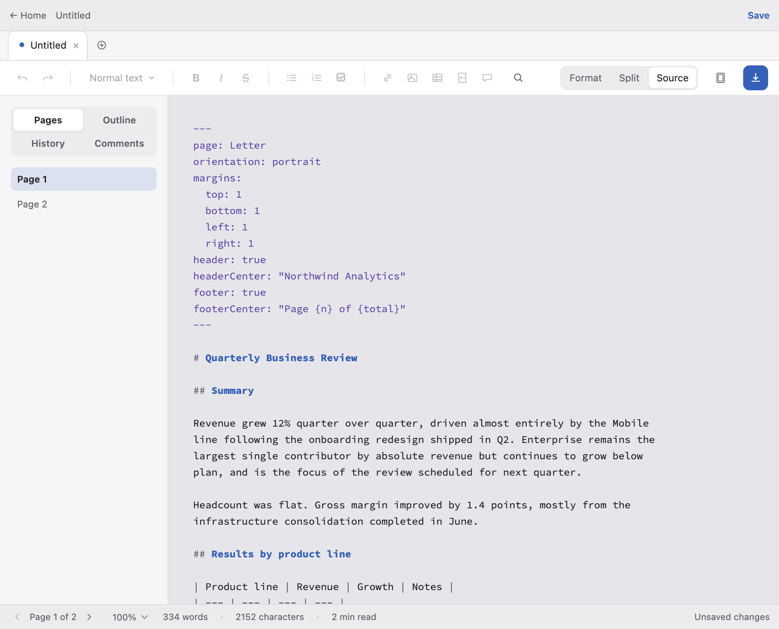Click the table header row in source
The height and width of the screenshot is (629, 779).
pos(324,587)
